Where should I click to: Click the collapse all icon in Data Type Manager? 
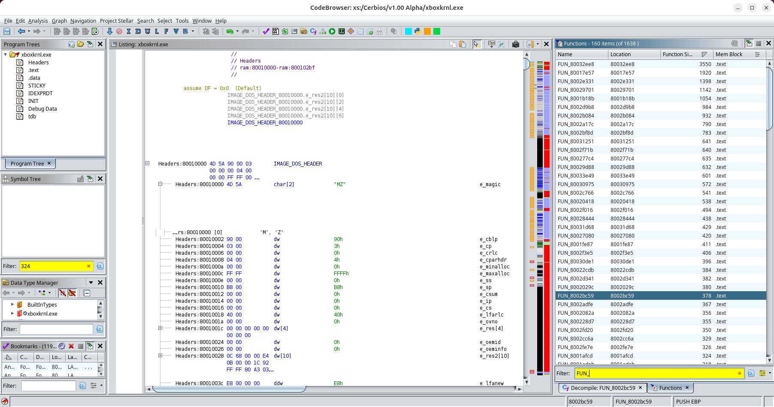pyautogui.click(x=87, y=293)
